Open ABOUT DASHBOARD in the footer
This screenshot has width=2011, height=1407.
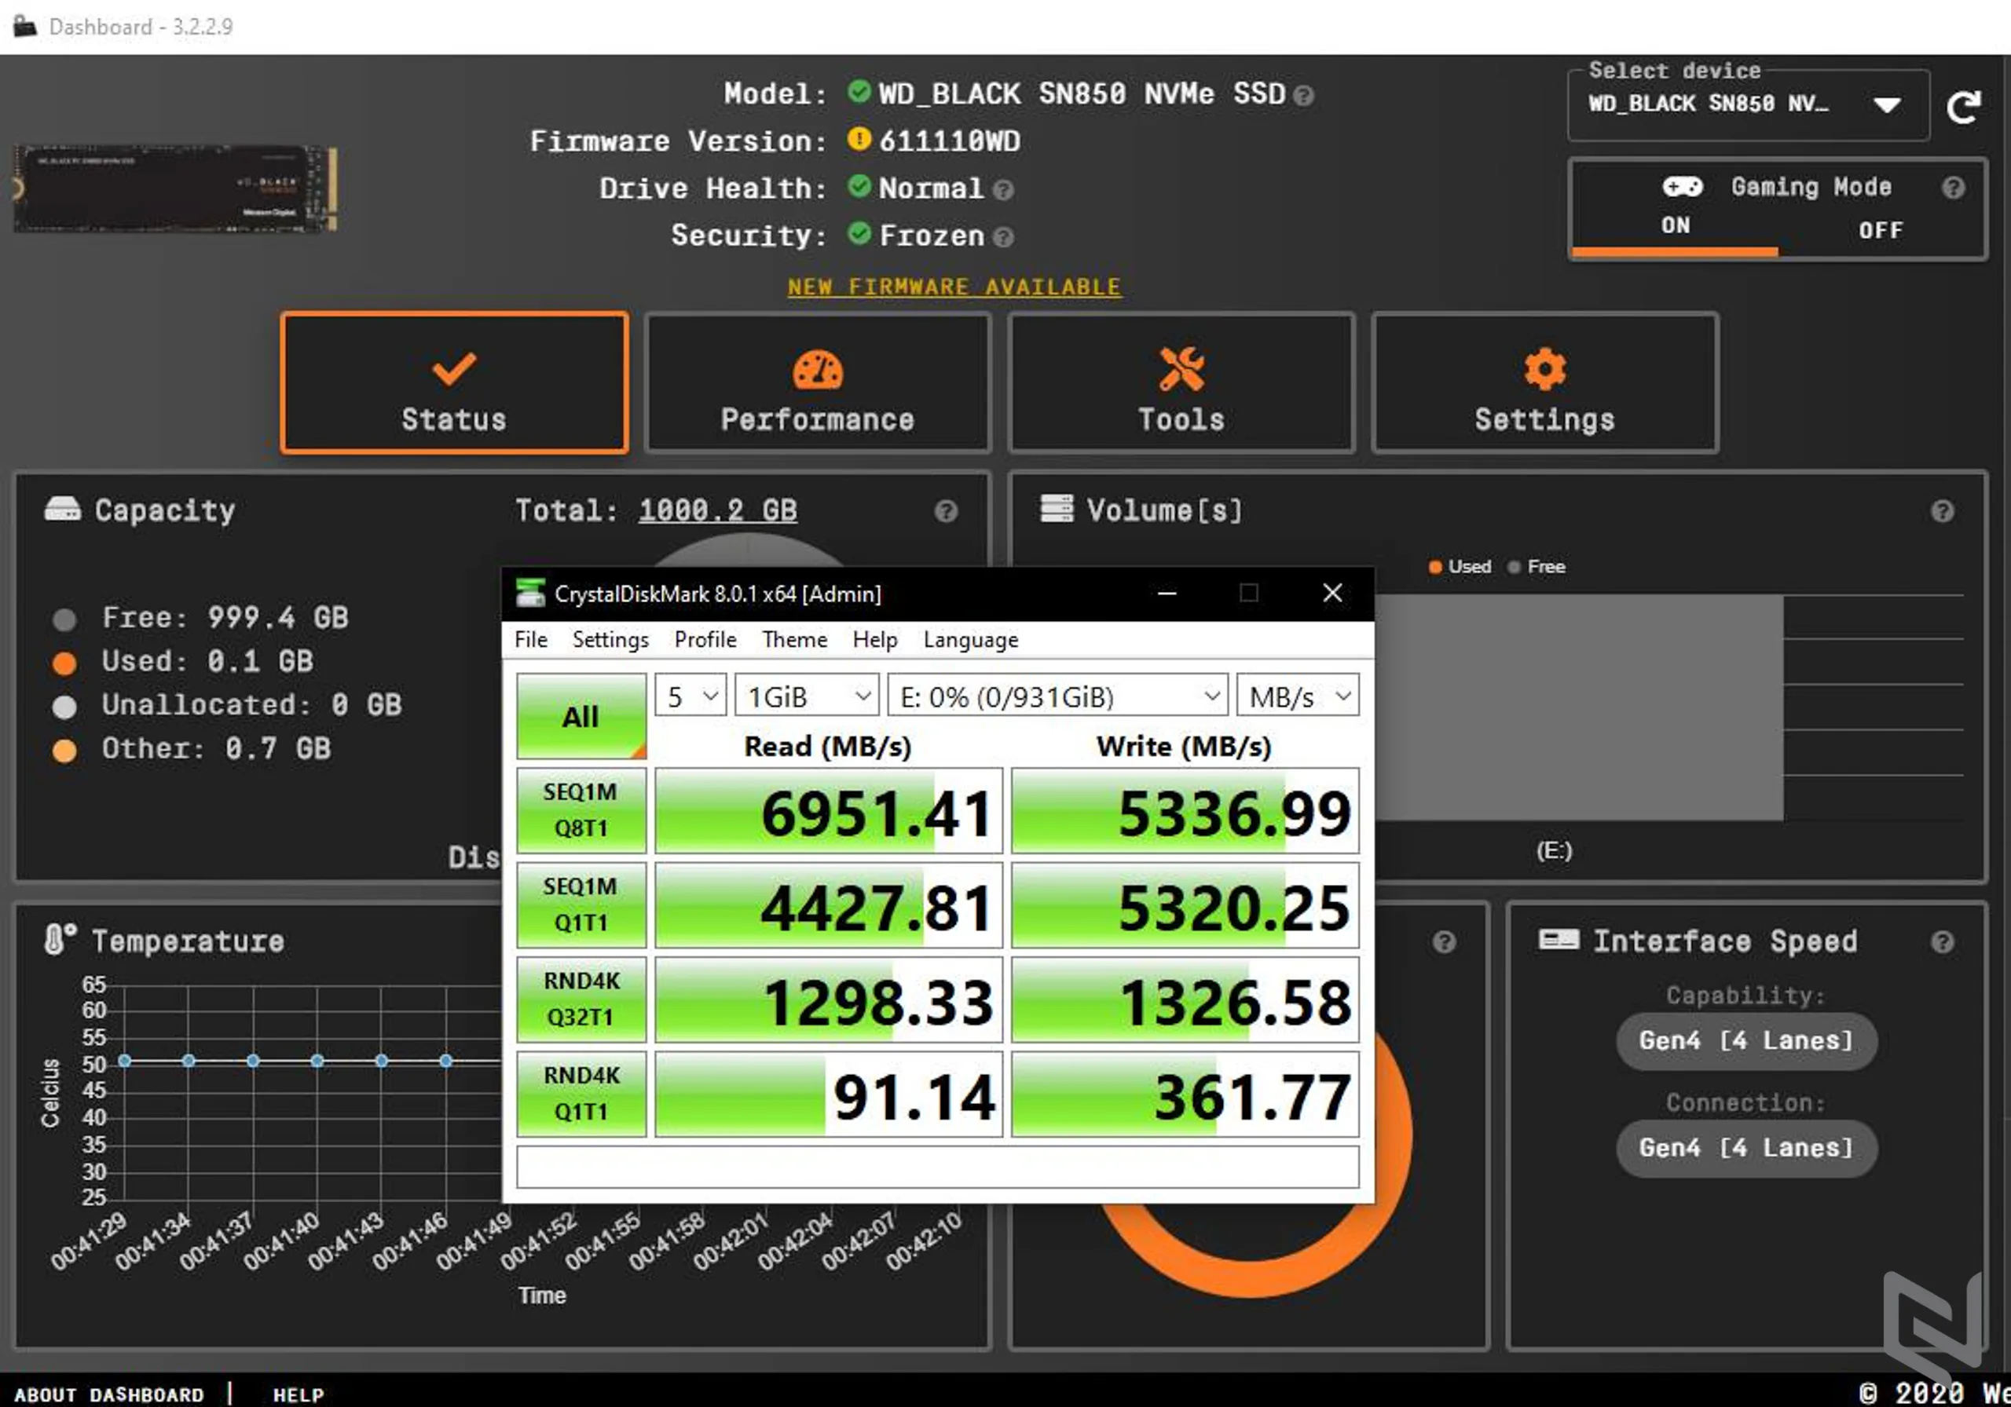108,1394
